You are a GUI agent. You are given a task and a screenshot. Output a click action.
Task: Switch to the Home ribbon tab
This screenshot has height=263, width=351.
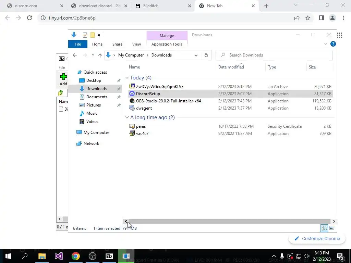click(x=97, y=44)
